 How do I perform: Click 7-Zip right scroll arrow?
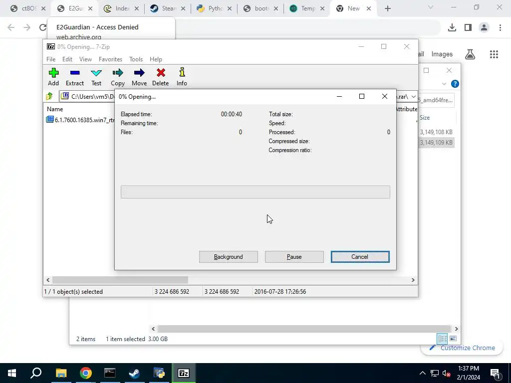coord(413,280)
